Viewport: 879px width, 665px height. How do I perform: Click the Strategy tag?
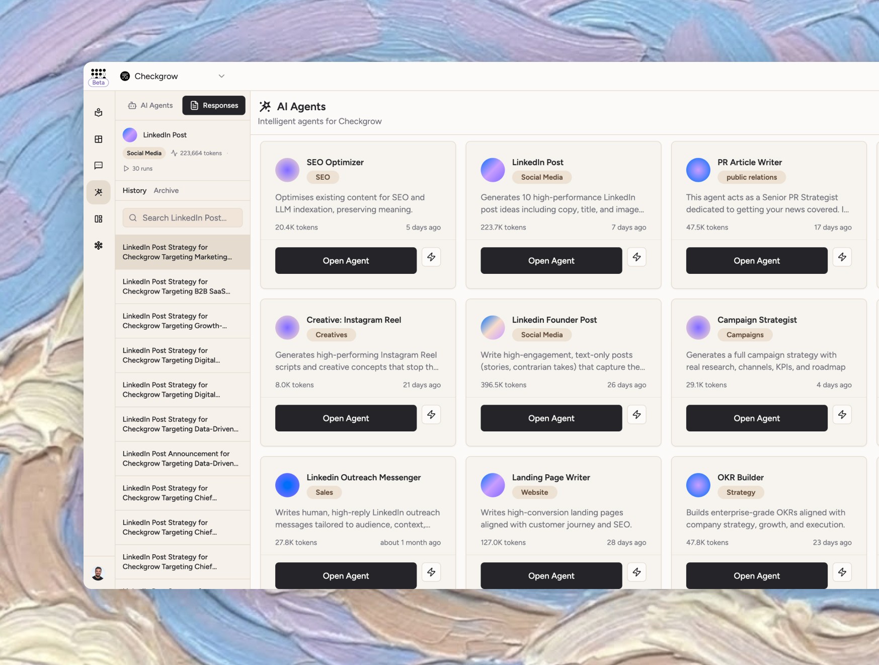[x=741, y=492]
